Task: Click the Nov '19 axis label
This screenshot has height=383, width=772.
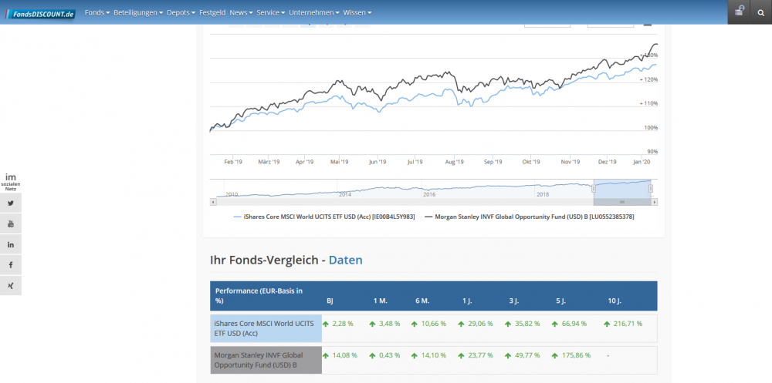Action: tap(570, 162)
